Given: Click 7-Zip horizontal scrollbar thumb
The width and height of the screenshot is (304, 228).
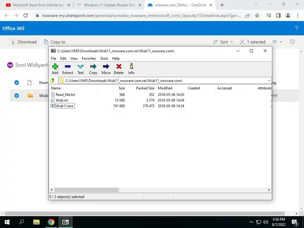Looking at the screenshot, I should [86, 190].
